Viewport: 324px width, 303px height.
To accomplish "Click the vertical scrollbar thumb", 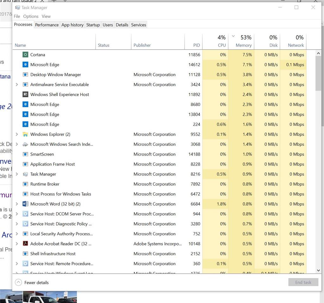I will [x=318, y=73].
